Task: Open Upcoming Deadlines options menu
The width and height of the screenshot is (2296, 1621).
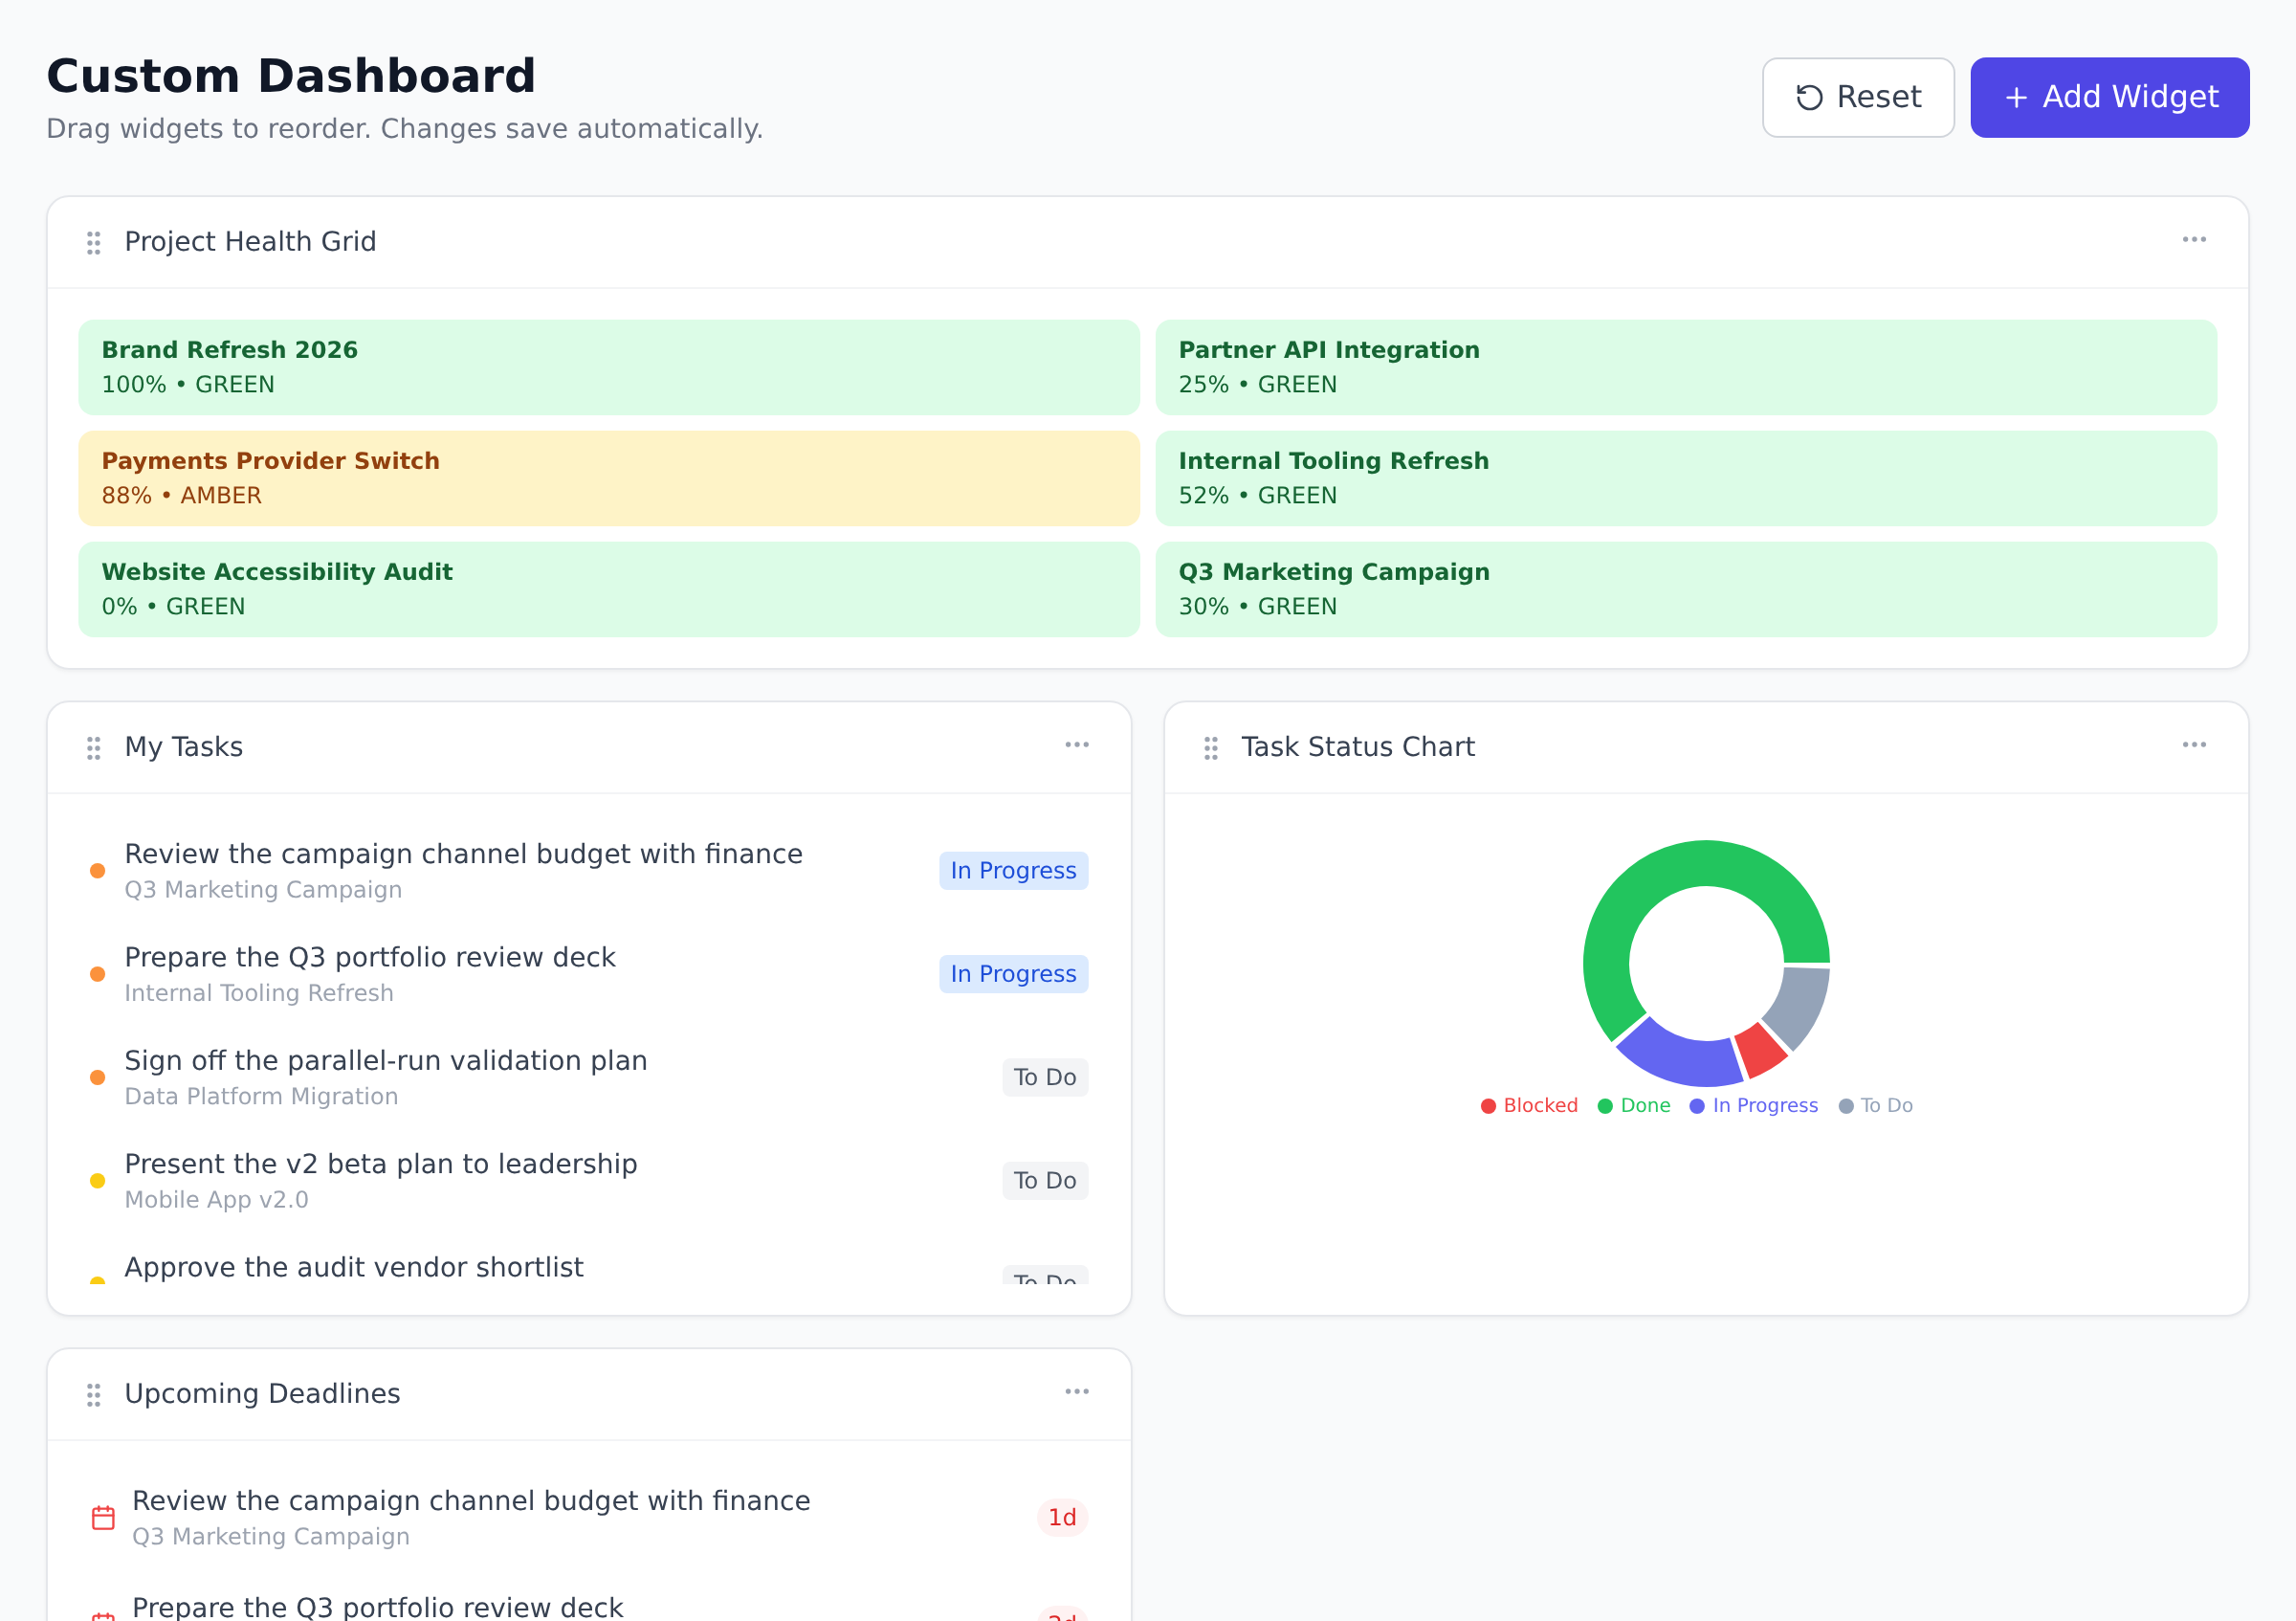Action: click(1077, 1392)
